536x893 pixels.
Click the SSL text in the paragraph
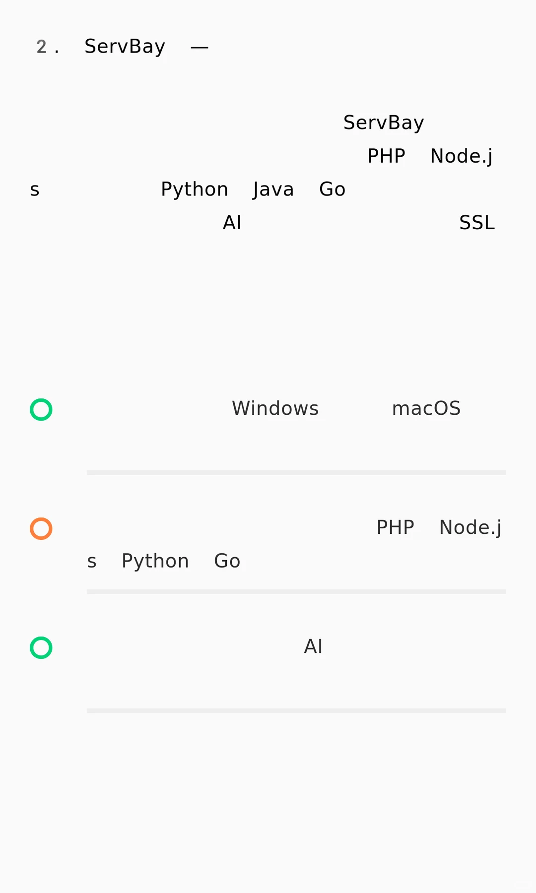click(x=477, y=223)
